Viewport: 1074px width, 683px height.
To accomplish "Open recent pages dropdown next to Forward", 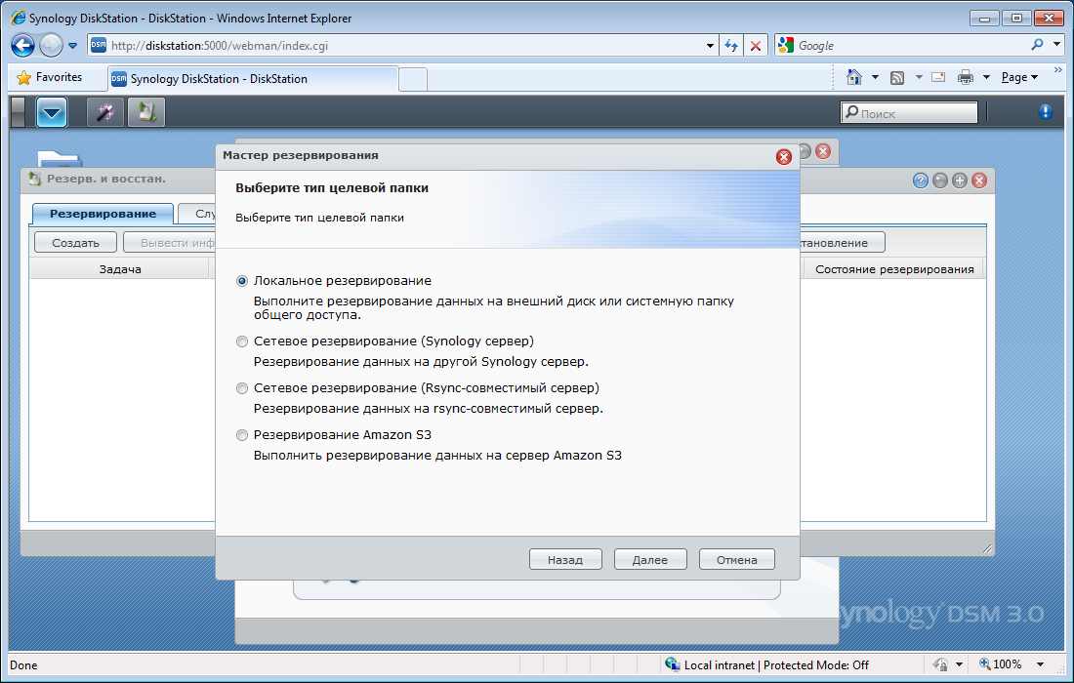I will point(72,46).
